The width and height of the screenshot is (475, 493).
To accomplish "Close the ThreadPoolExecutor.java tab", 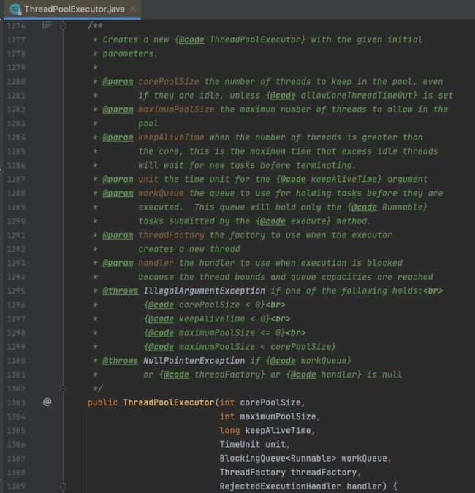I will [x=133, y=9].
